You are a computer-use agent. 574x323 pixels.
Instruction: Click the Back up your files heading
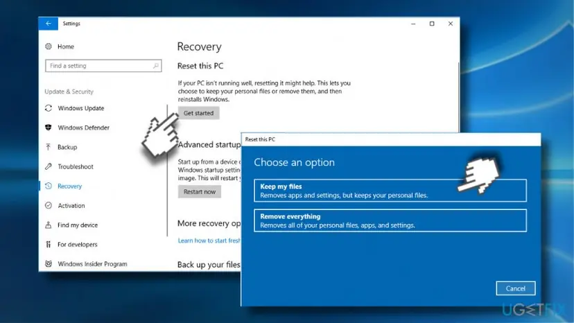point(209,264)
